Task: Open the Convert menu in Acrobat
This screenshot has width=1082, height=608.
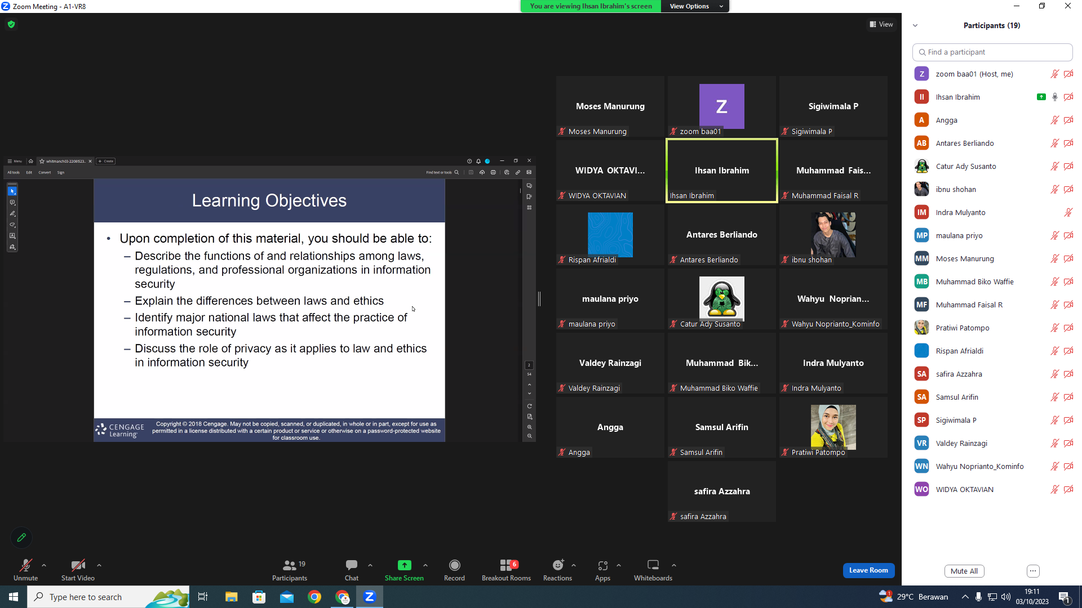Action: click(45, 173)
